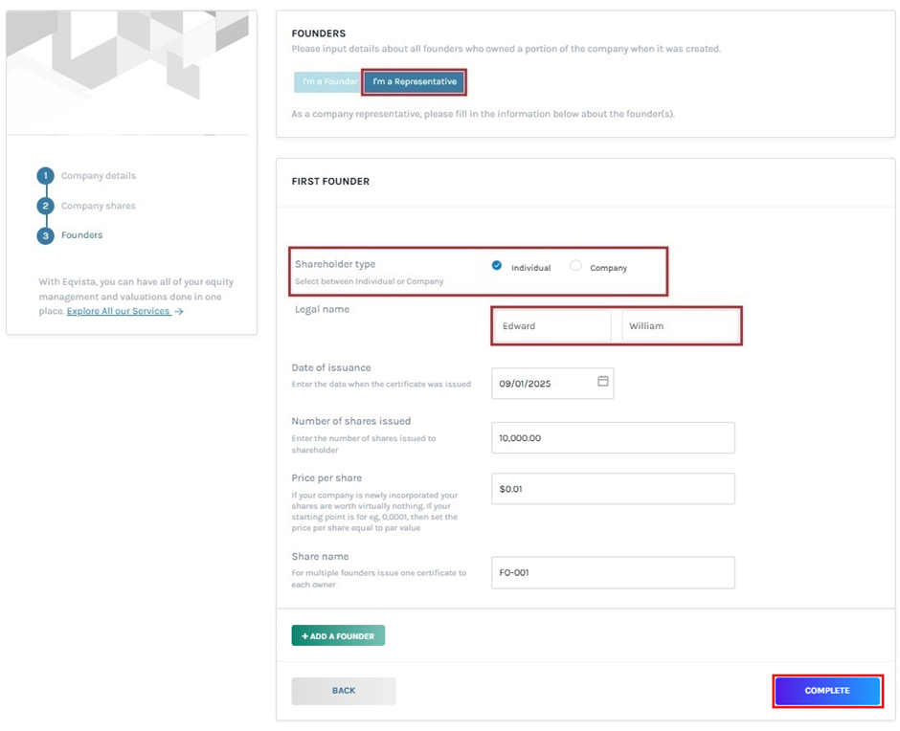This screenshot has width=900, height=731.
Task: Switch to the I'm a Founder tab
Action: (328, 82)
